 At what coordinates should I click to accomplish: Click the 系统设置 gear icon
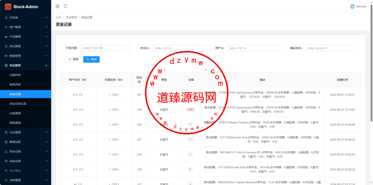coord(6,161)
